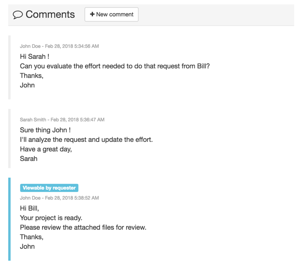Click the 'John' signature in the last comment
The width and height of the screenshot is (299, 267).
27,246
